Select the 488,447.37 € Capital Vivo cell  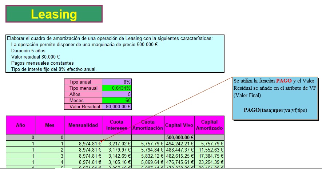pyautogui.click(x=179, y=150)
